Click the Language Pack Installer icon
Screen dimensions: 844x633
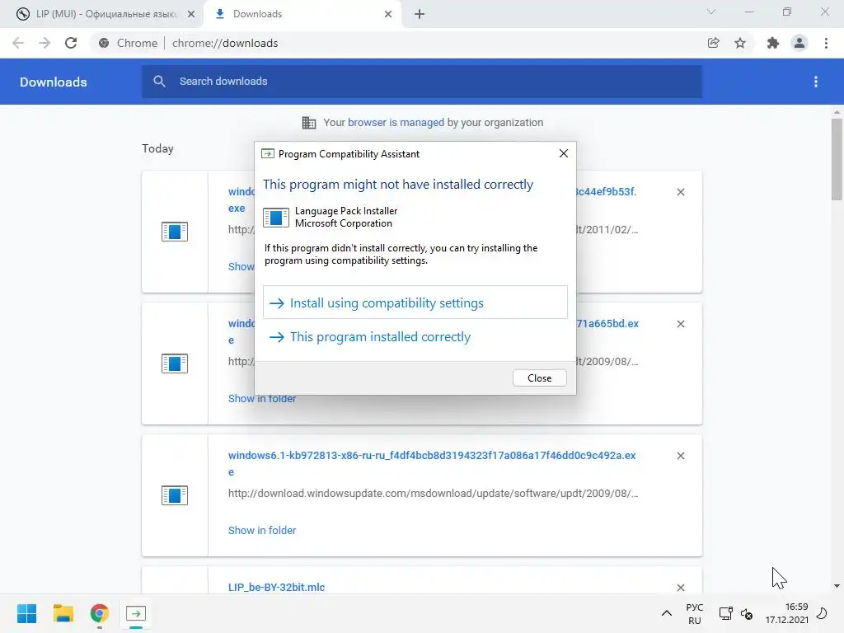(275, 218)
